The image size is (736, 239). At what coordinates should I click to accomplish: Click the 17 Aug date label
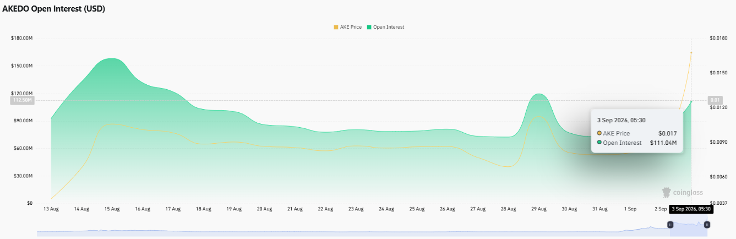click(x=173, y=209)
